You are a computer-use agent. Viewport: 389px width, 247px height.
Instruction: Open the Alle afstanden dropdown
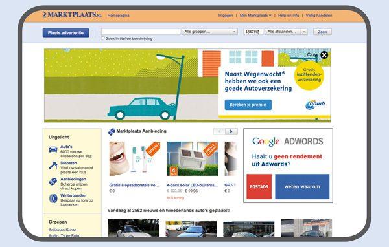(x=286, y=32)
